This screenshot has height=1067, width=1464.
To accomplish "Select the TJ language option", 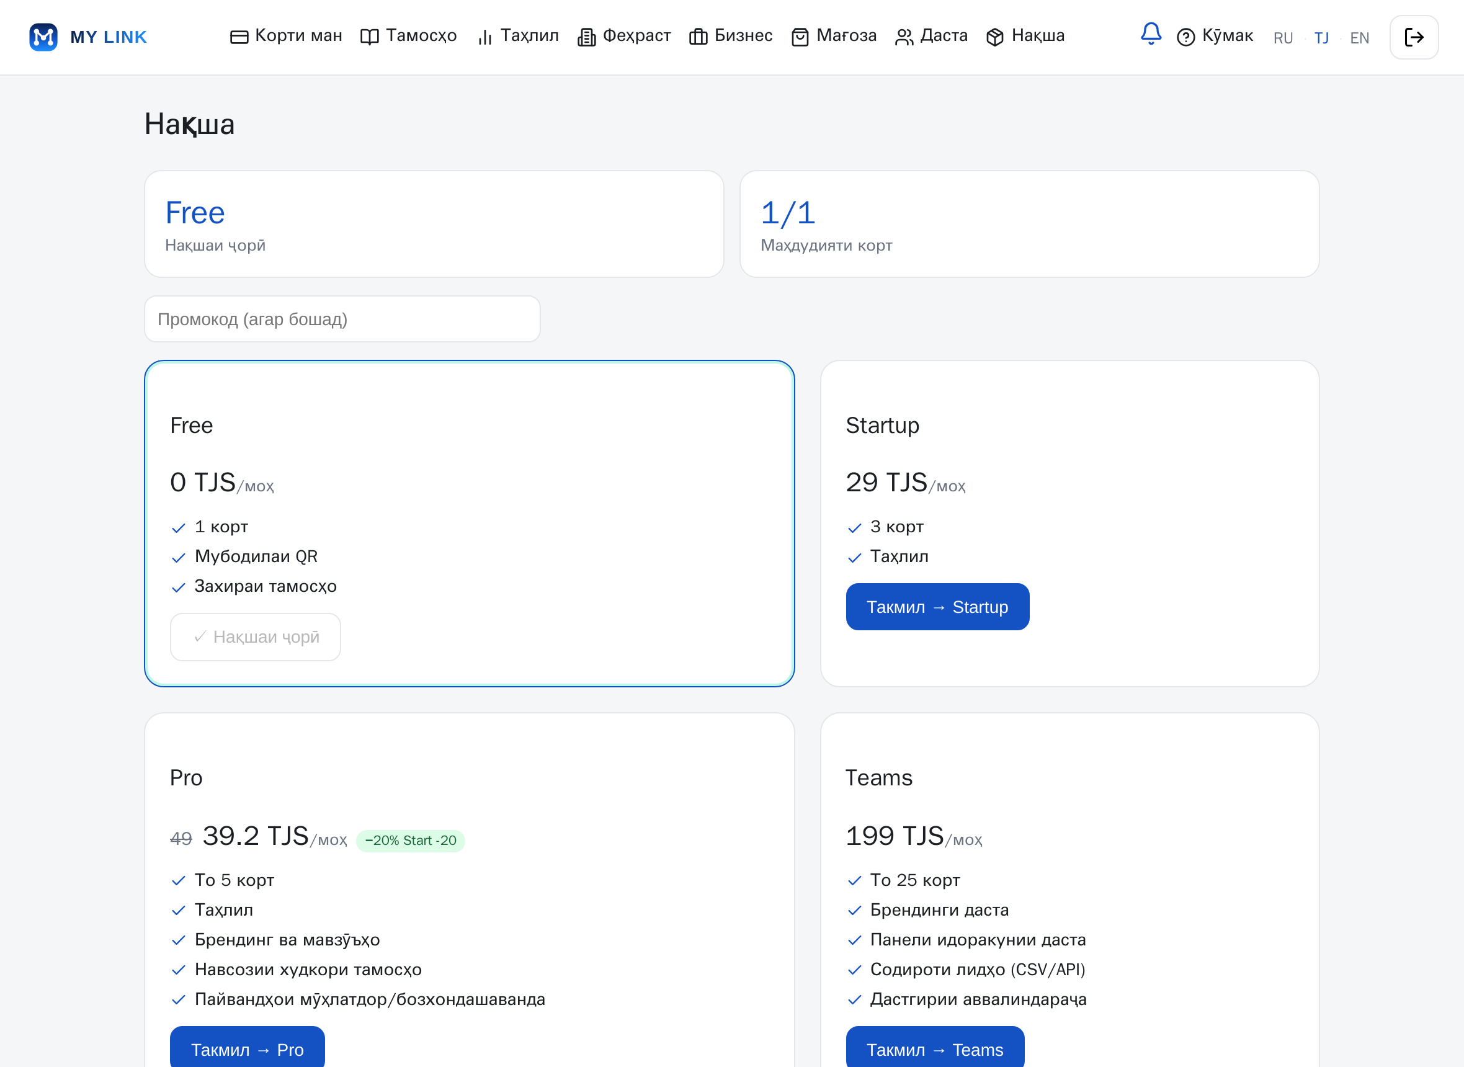I will 1321,38.
